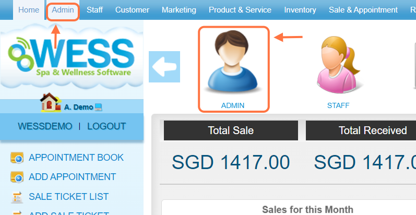Click the icon beside Appointment Book
The image size is (416, 215).
click(x=17, y=158)
